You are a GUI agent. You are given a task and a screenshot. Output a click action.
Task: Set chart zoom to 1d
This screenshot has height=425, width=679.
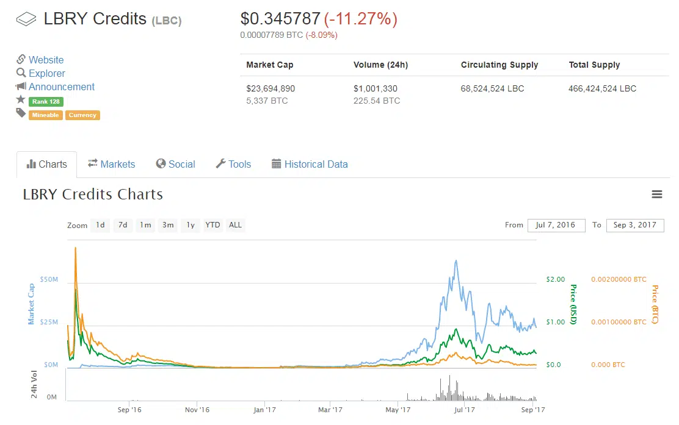(100, 225)
